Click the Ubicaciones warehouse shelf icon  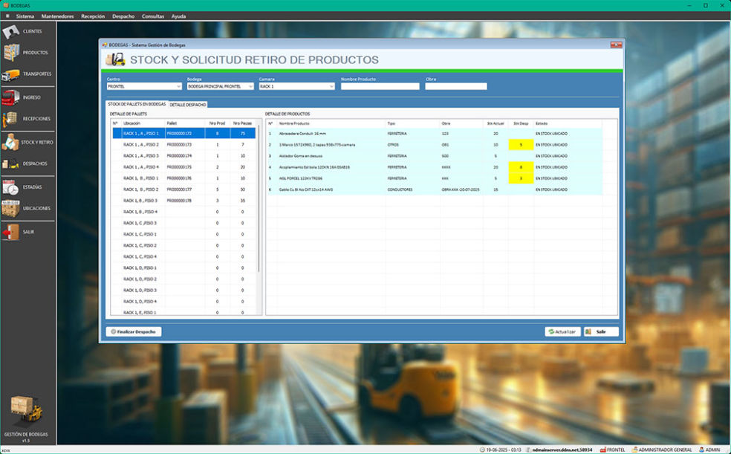click(x=10, y=209)
